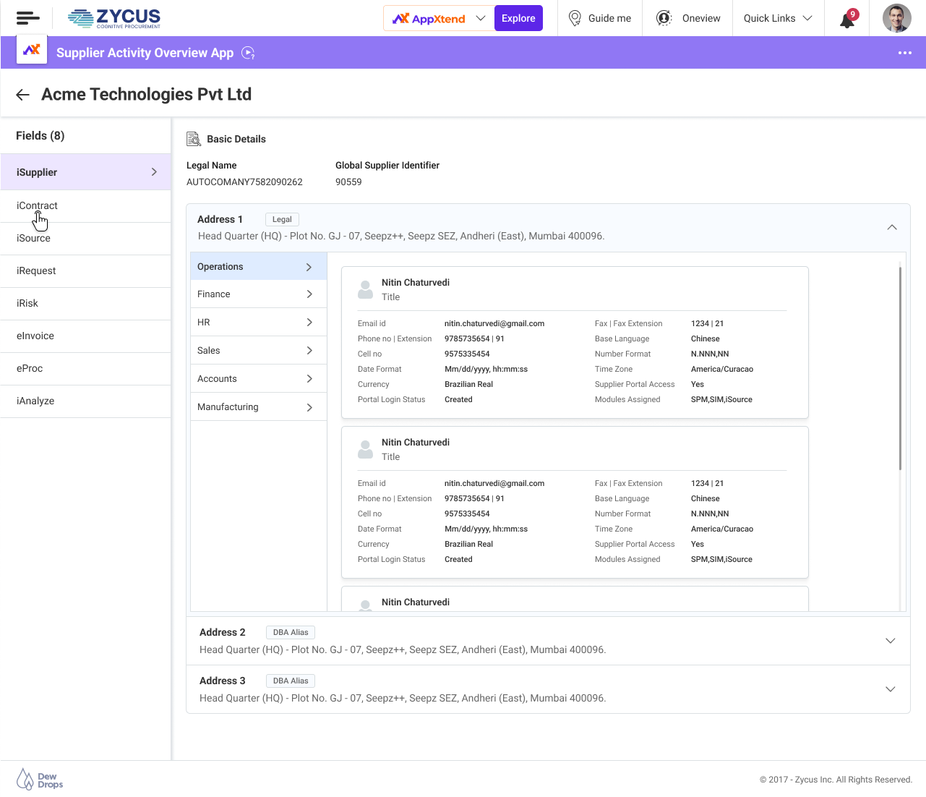Collapse the Address 1 section
Screen dimensions: 926x797
click(891, 227)
